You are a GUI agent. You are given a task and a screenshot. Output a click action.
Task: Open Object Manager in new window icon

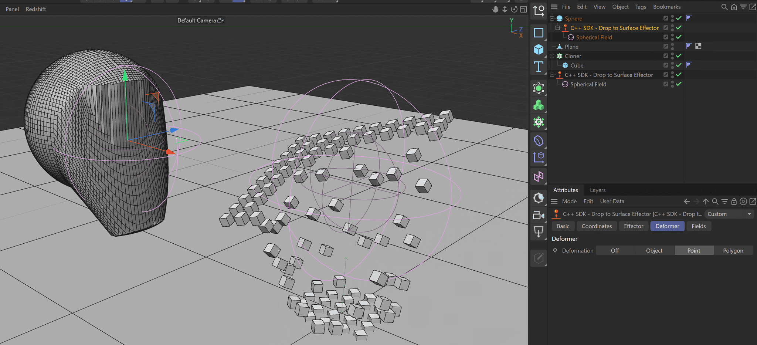tap(753, 7)
